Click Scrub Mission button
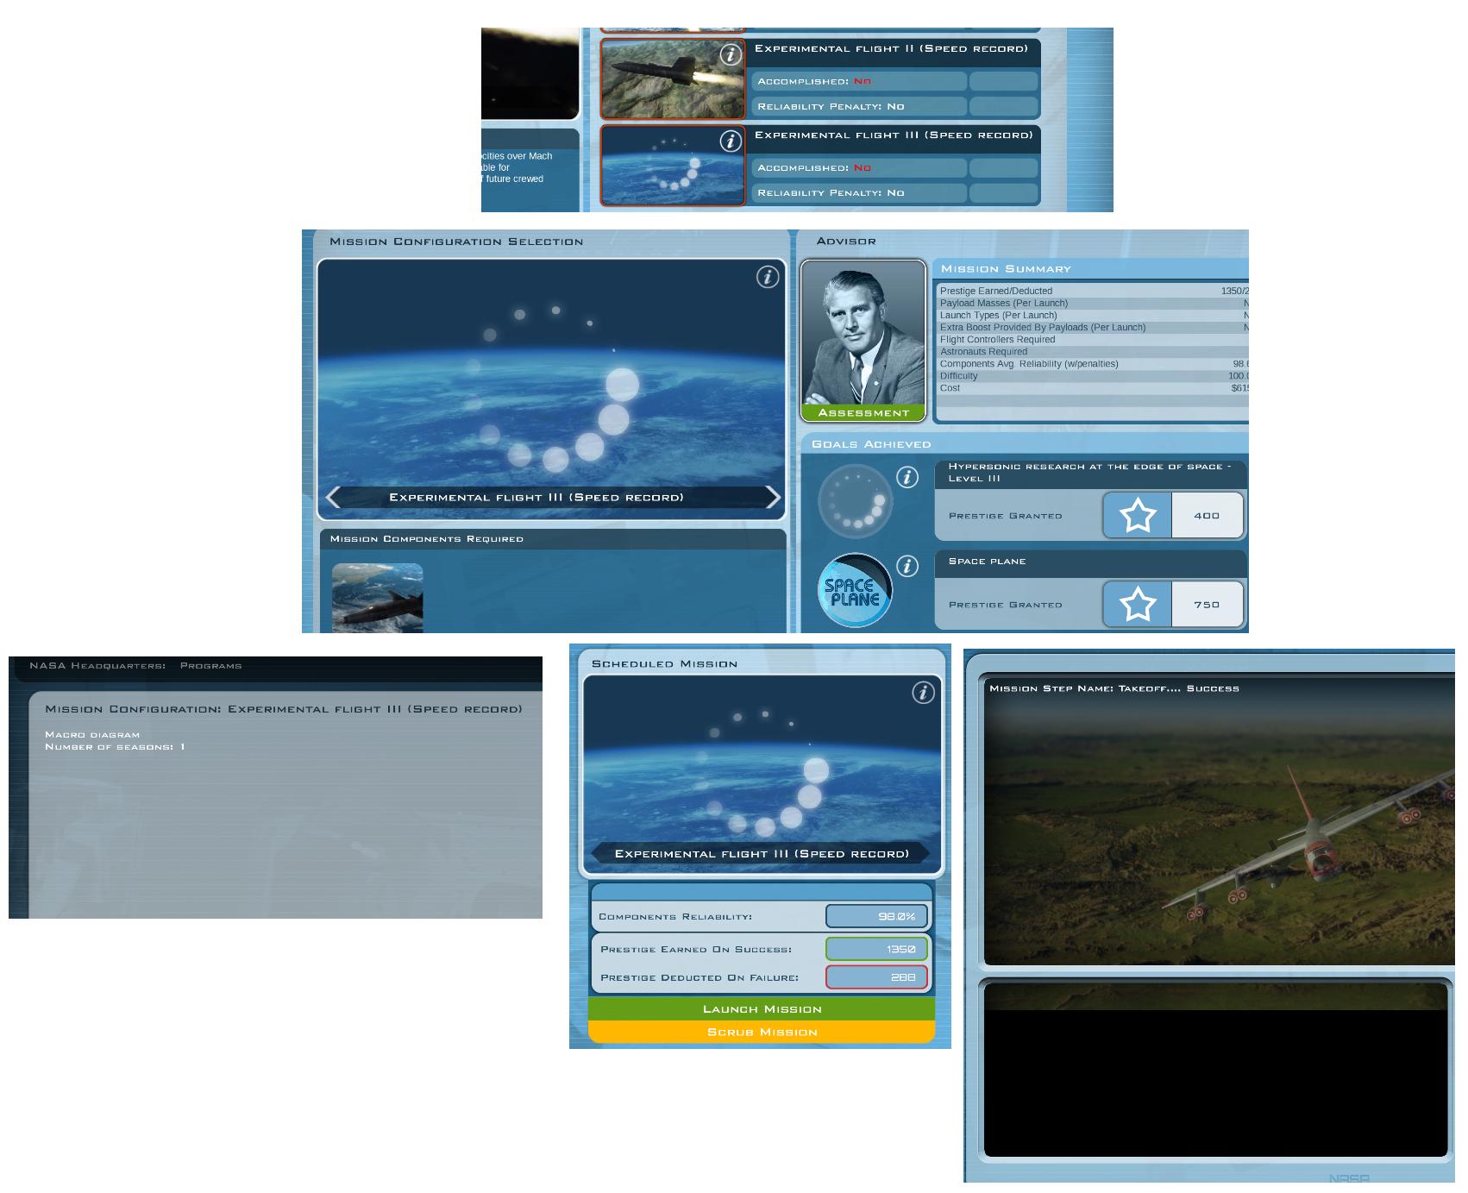This screenshot has height=1193, width=1468. pos(762,1032)
